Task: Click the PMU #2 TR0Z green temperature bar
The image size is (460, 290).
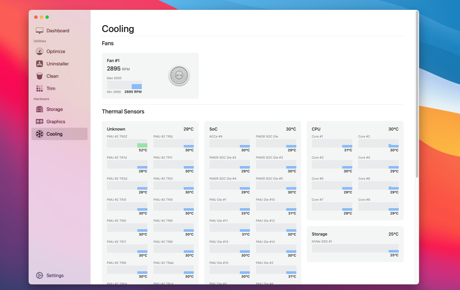Action: [x=142, y=145]
